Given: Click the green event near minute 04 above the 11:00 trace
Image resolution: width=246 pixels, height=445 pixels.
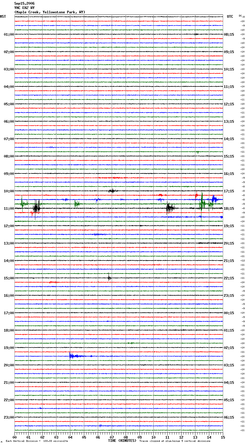Looking at the screenshot, I should point(77,204).
